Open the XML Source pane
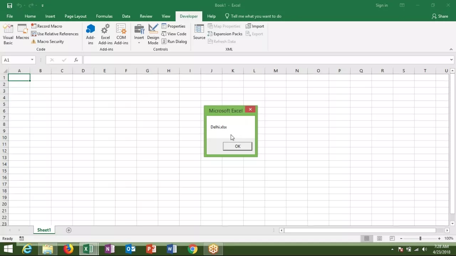Image resolution: width=456 pixels, height=256 pixels. tap(199, 32)
